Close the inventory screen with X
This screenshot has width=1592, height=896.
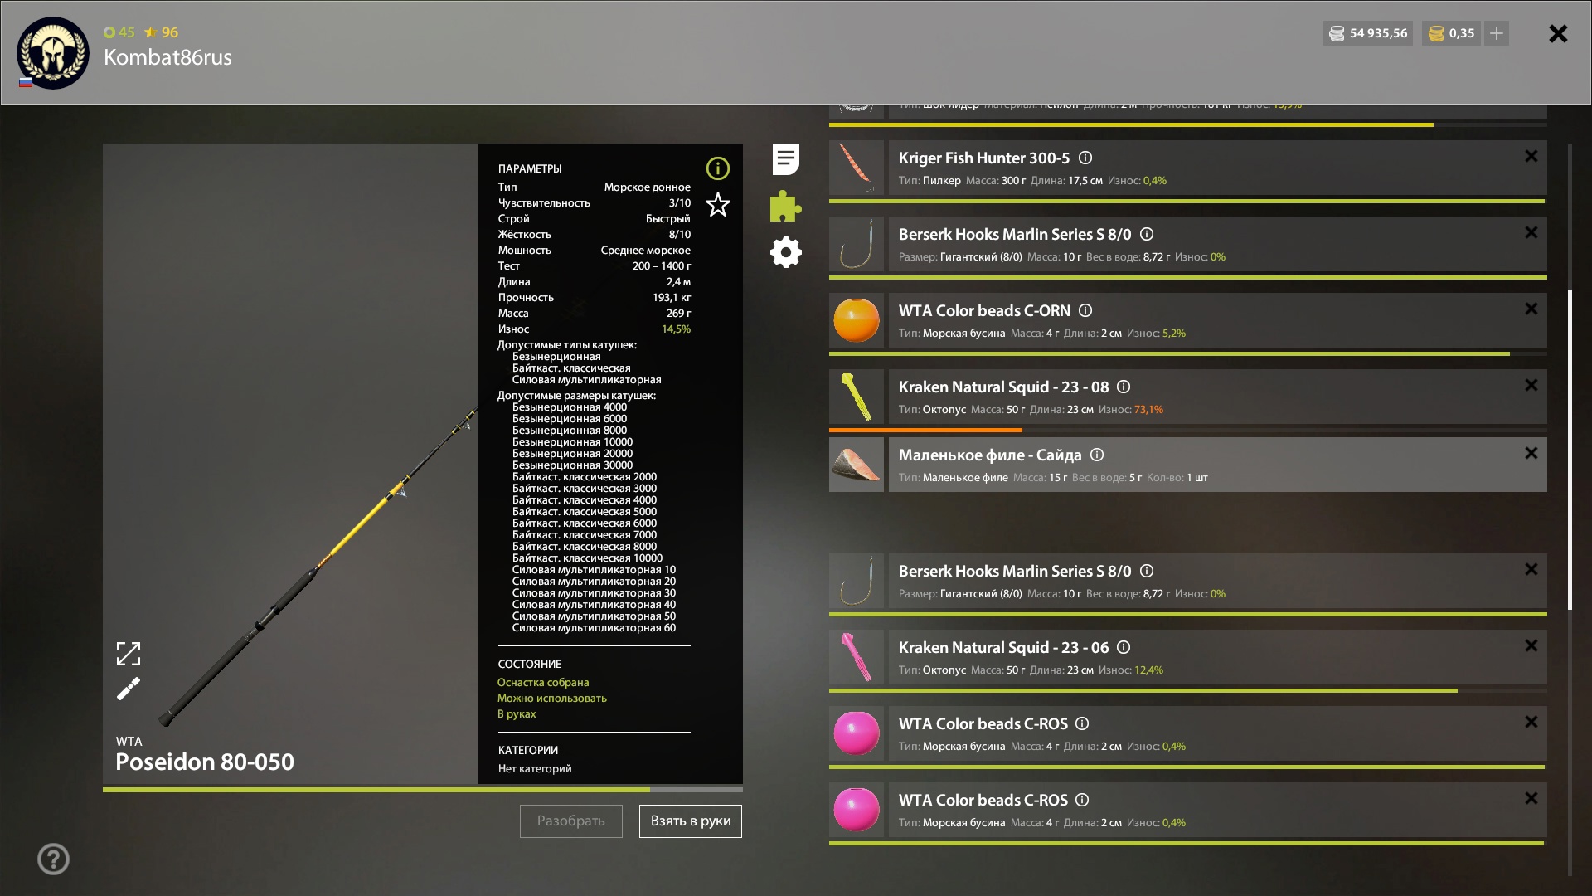click(x=1558, y=33)
